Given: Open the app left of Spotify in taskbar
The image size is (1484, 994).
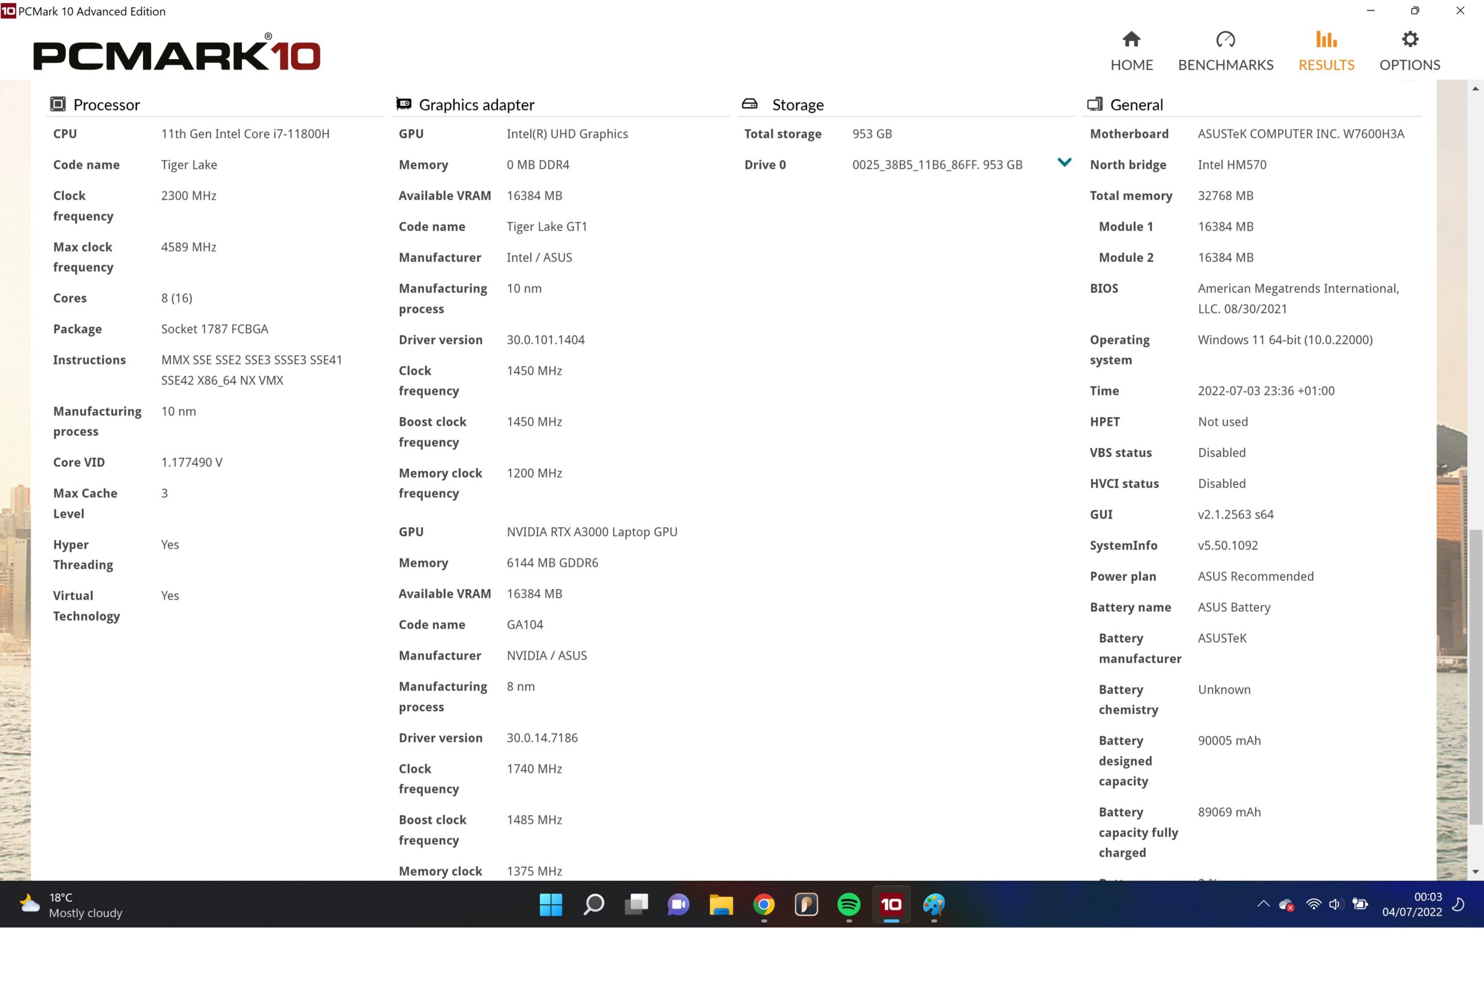Looking at the screenshot, I should (x=806, y=905).
